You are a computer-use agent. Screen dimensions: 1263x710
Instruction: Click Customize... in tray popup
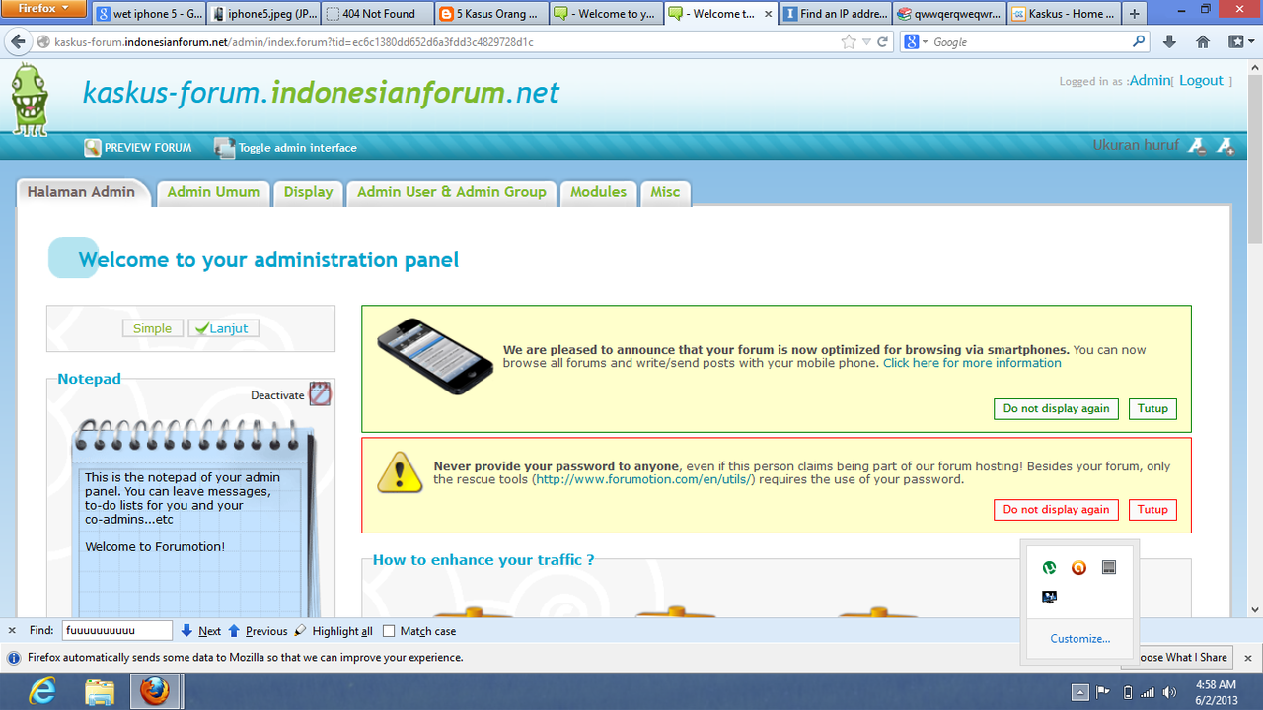click(1079, 639)
